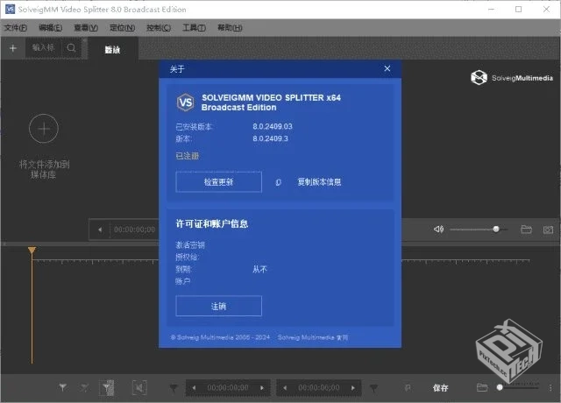
Task: Open the 帮助(H) menu
Action: 230,27
